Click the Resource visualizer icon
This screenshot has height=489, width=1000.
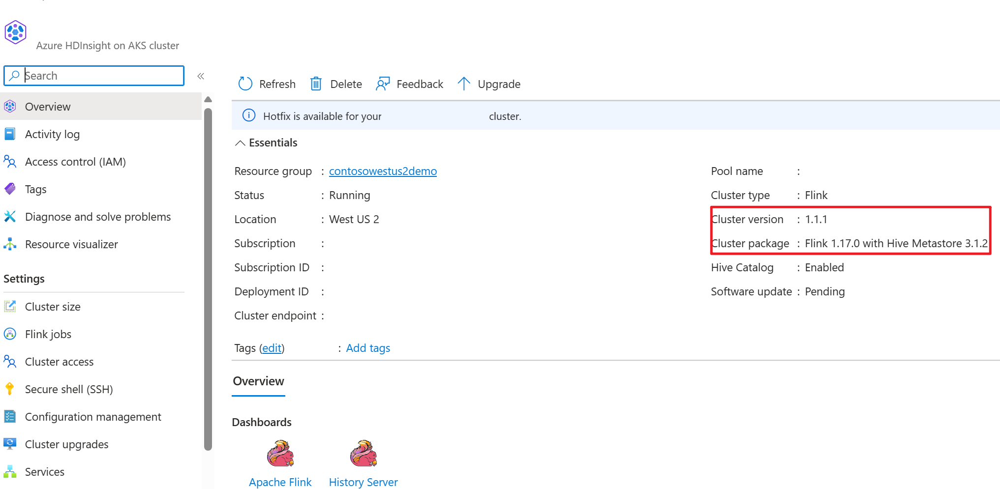tap(10, 244)
